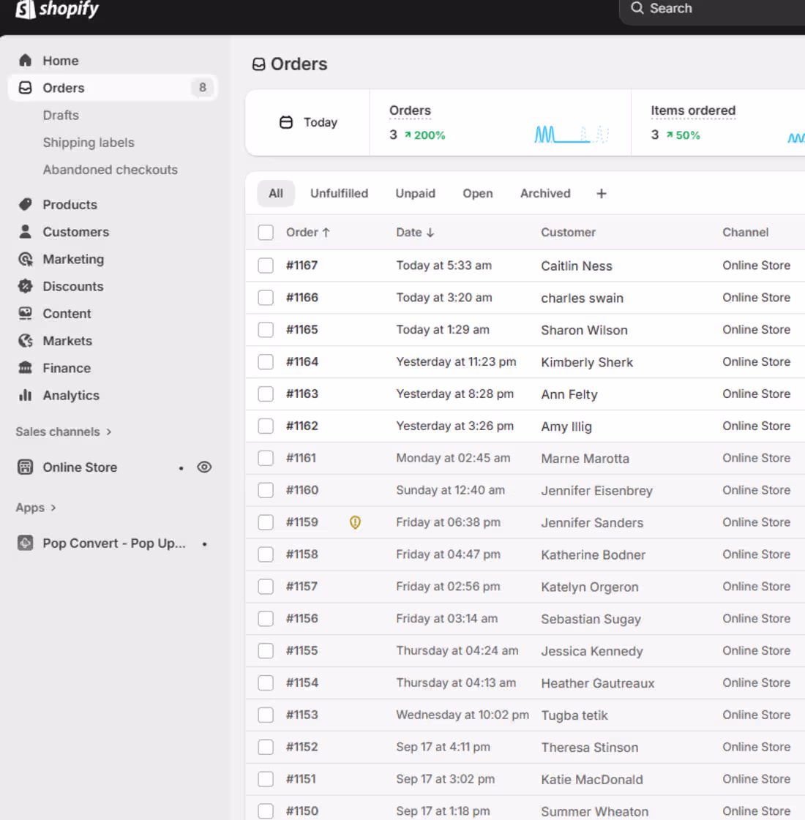Select checkbox for order #1164

pyautogui.click(x=266, y=362)
